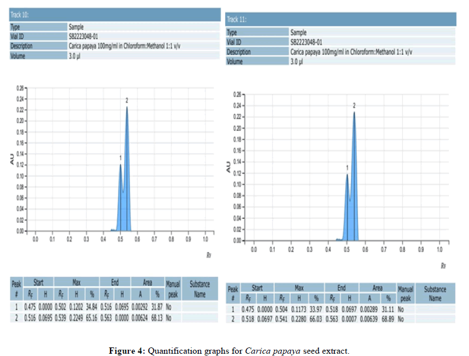Click the Type value in Track 11
The height and width of the screenshot is (356, 469).
[298, 33]
